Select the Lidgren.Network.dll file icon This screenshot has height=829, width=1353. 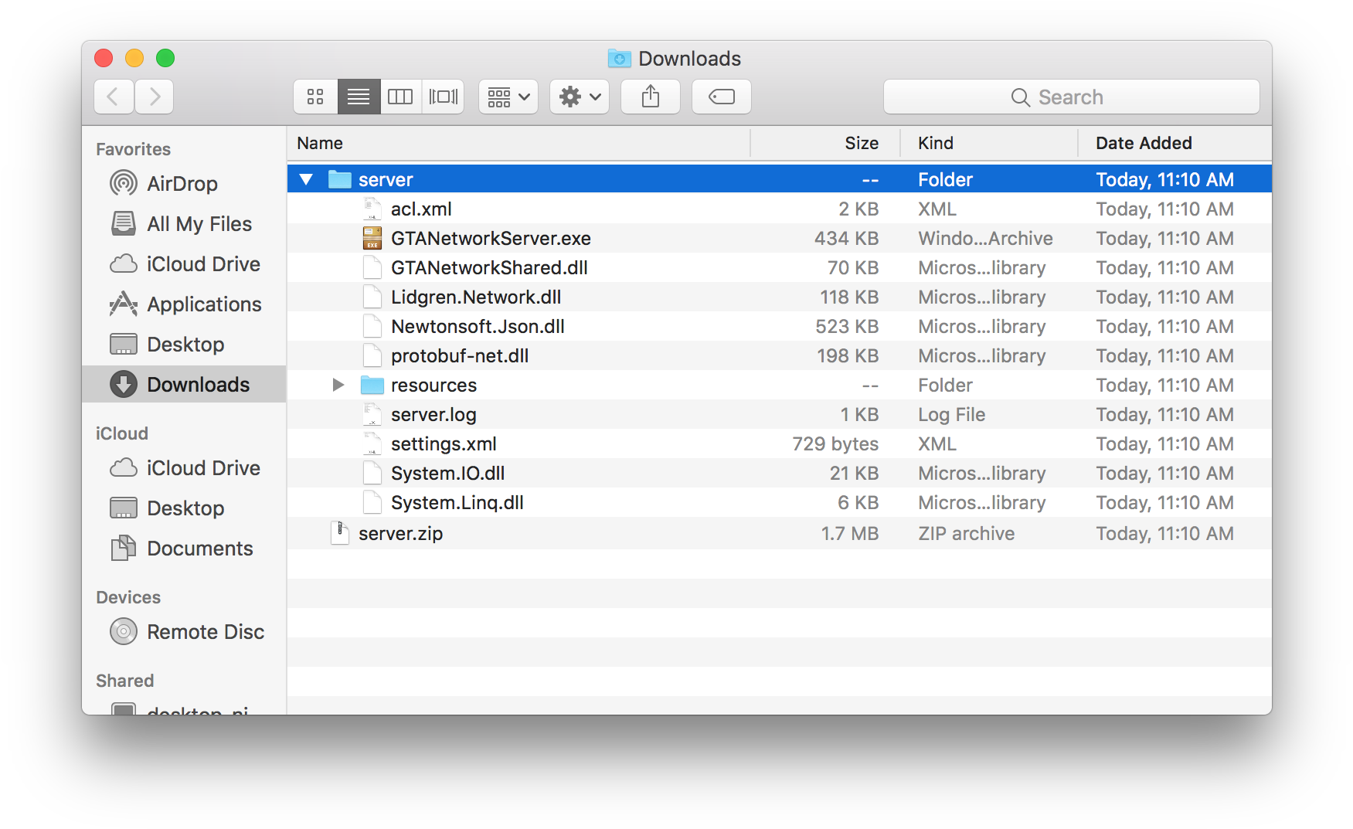click(x=372, y=297)
